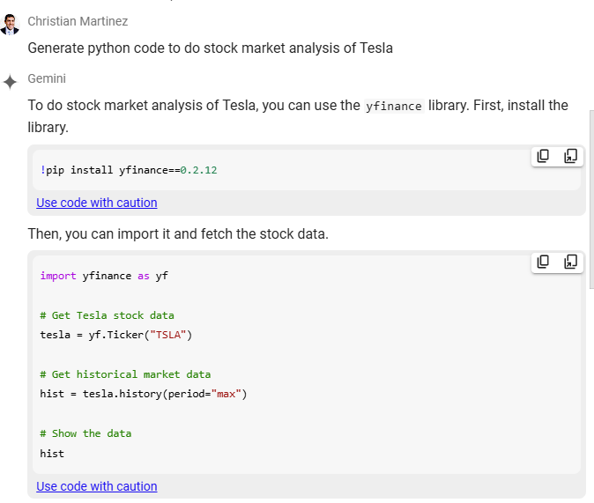Click the '# Get Tesla stock data' comment

[107, 315]
